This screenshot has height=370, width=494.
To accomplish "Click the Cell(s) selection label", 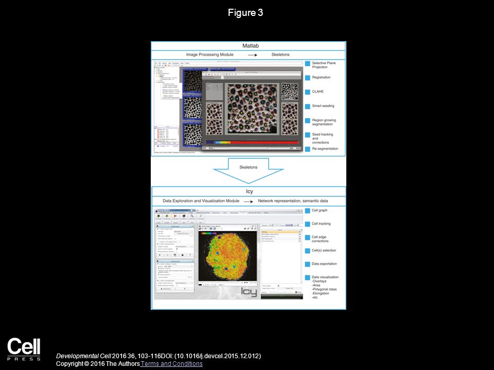I will (x=324, y=250).
